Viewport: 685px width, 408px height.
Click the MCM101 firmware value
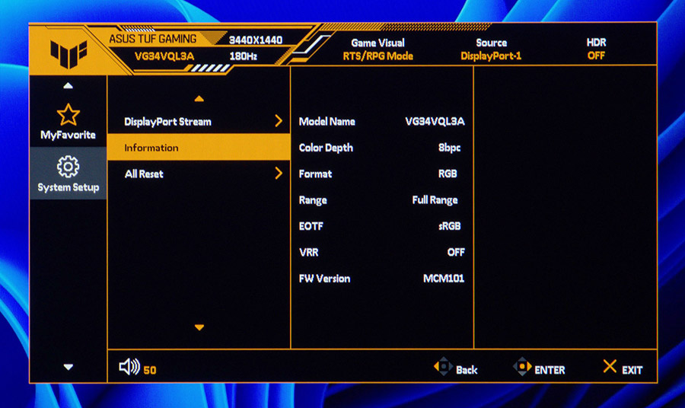click(x=444, y=279)
